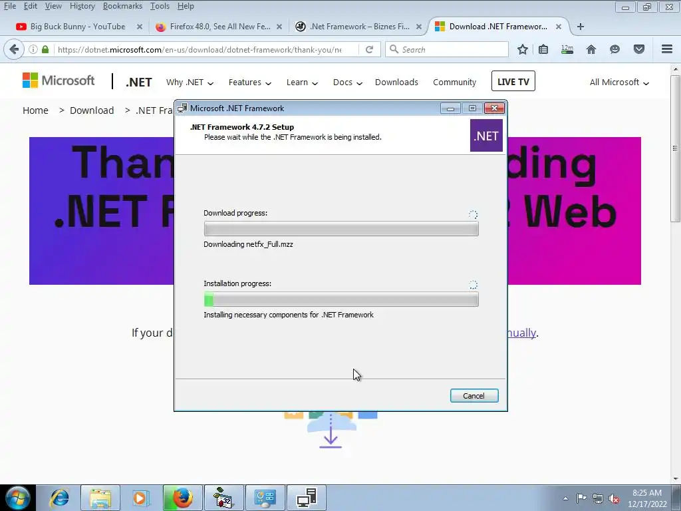Show hidden tray icons arrow
This screenshot has height=511, width=681.
[565, 498]
